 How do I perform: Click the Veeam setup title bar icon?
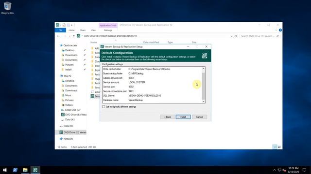click(102, 47)
